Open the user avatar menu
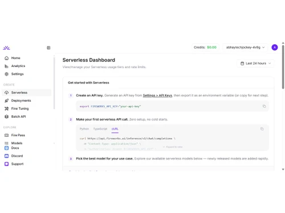 click(x=275, y=47)
